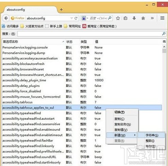The height and width of the screenshot is (166, 168).
Task: Select PersonaService.logging.console row
Action: pyautogui.click(x=82, y=47)
